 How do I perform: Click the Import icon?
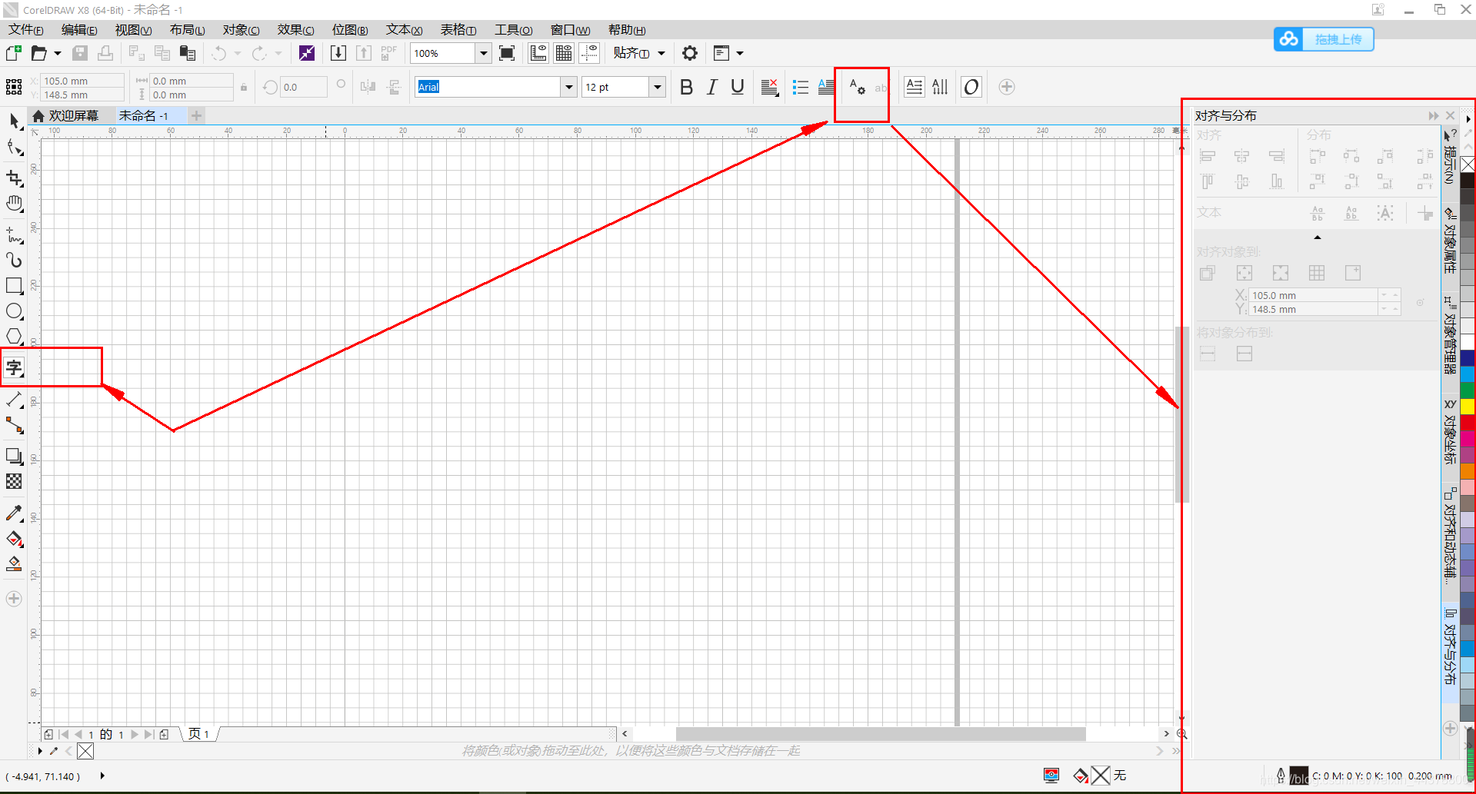click(338, 53)
